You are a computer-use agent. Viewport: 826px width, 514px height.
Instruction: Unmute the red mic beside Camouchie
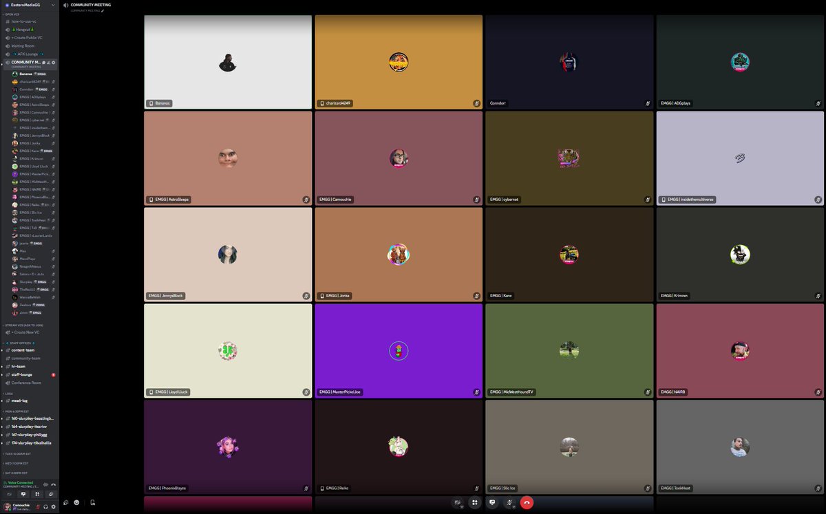tap(38, 507)
